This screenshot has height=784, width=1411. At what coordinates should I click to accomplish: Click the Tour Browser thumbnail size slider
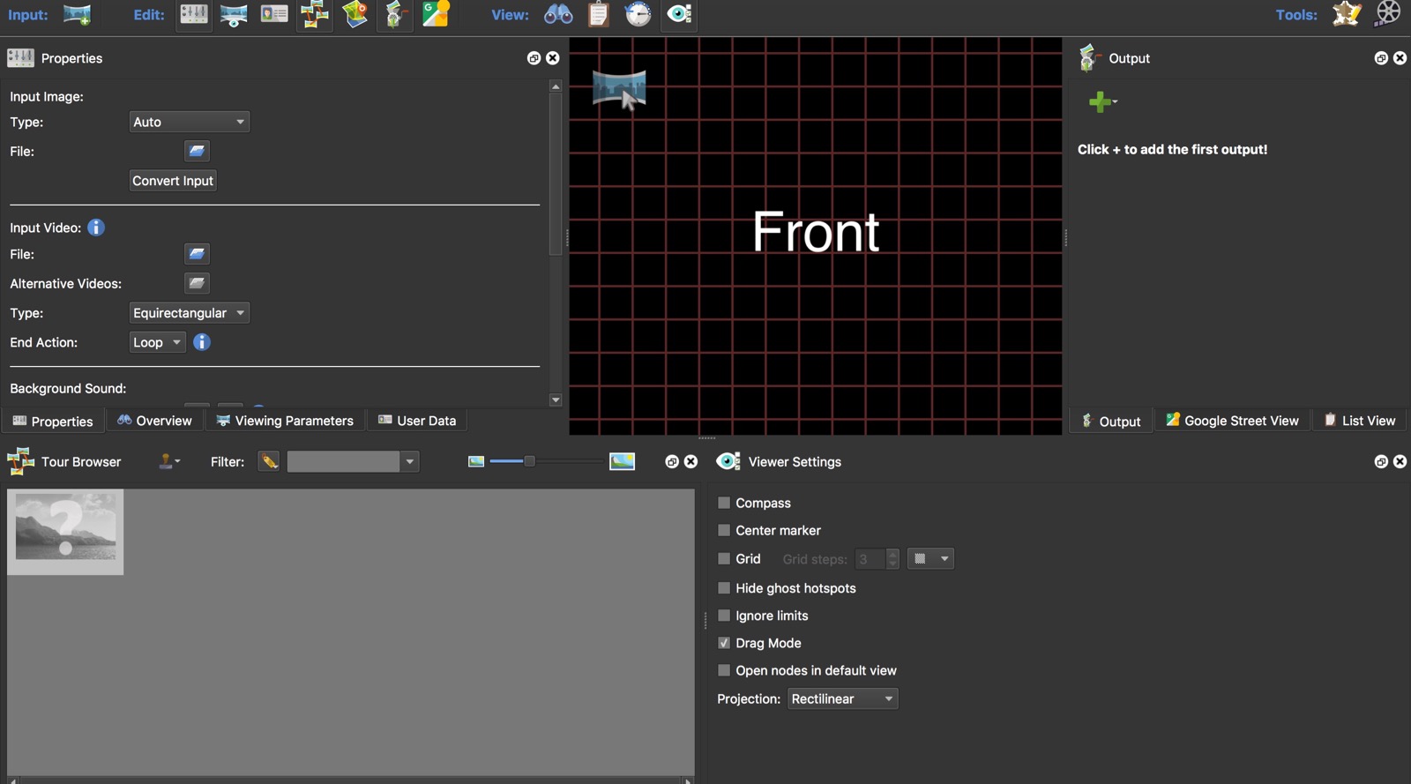point(529,461)
